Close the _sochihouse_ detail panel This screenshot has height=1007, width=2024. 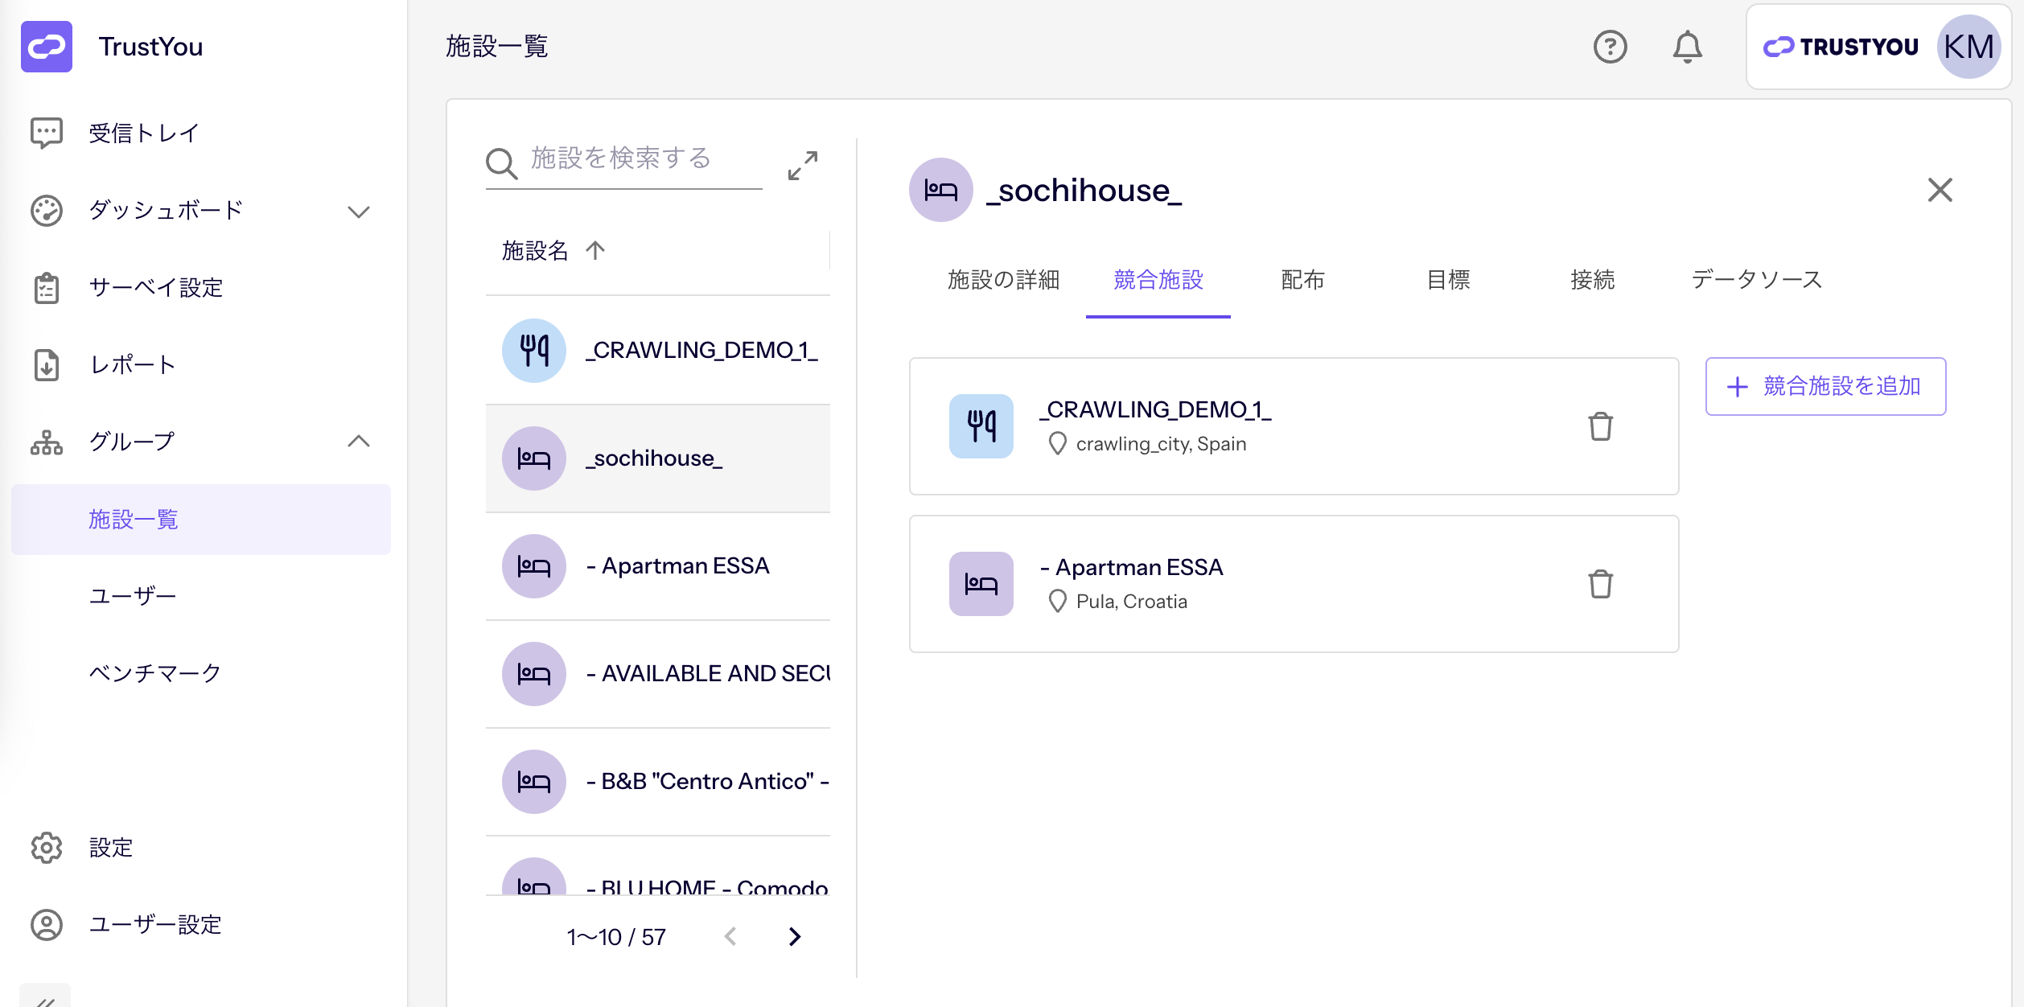coord(1940,190)
